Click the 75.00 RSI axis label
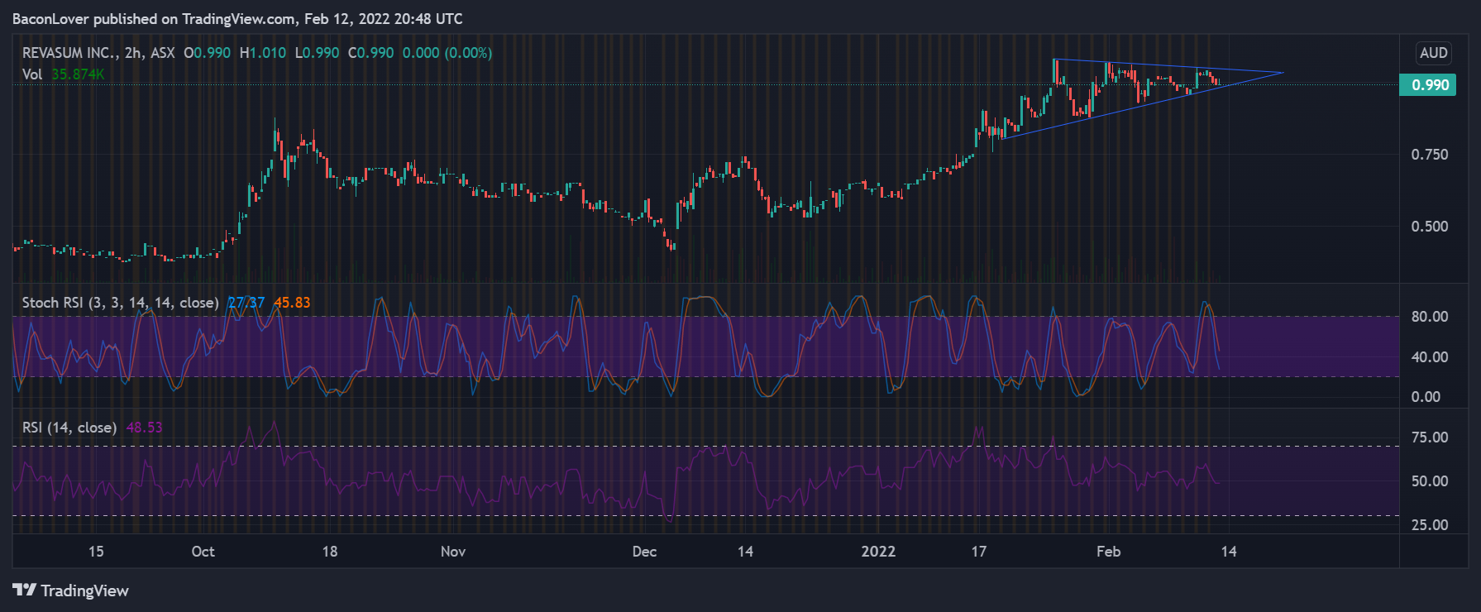Viewport: 1481px width, 612px height. [x=1430, y=437]
